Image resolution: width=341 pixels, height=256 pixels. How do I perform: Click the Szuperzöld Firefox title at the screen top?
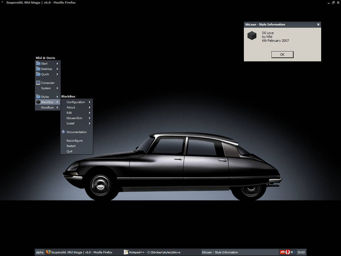pyautogui.click(x=41, y=3)
